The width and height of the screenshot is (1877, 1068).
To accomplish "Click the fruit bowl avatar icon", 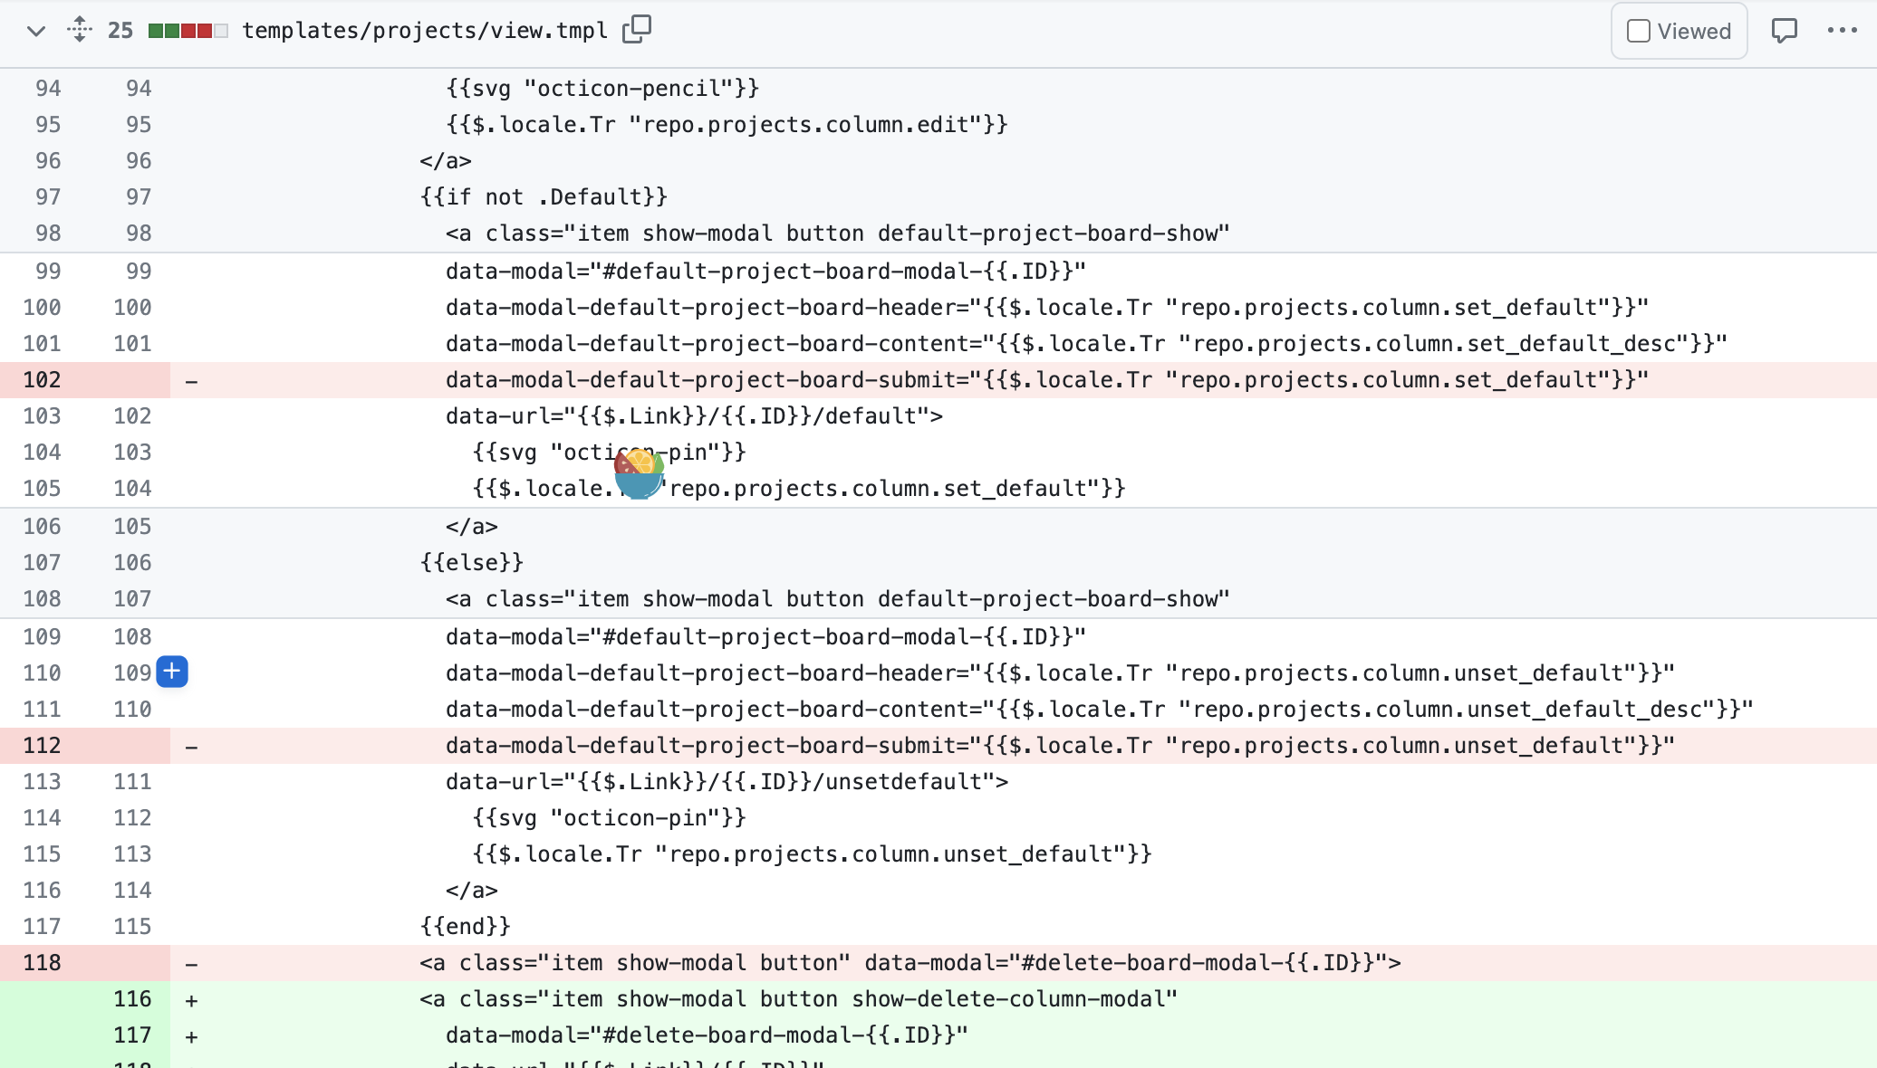I will pos(640,473).
